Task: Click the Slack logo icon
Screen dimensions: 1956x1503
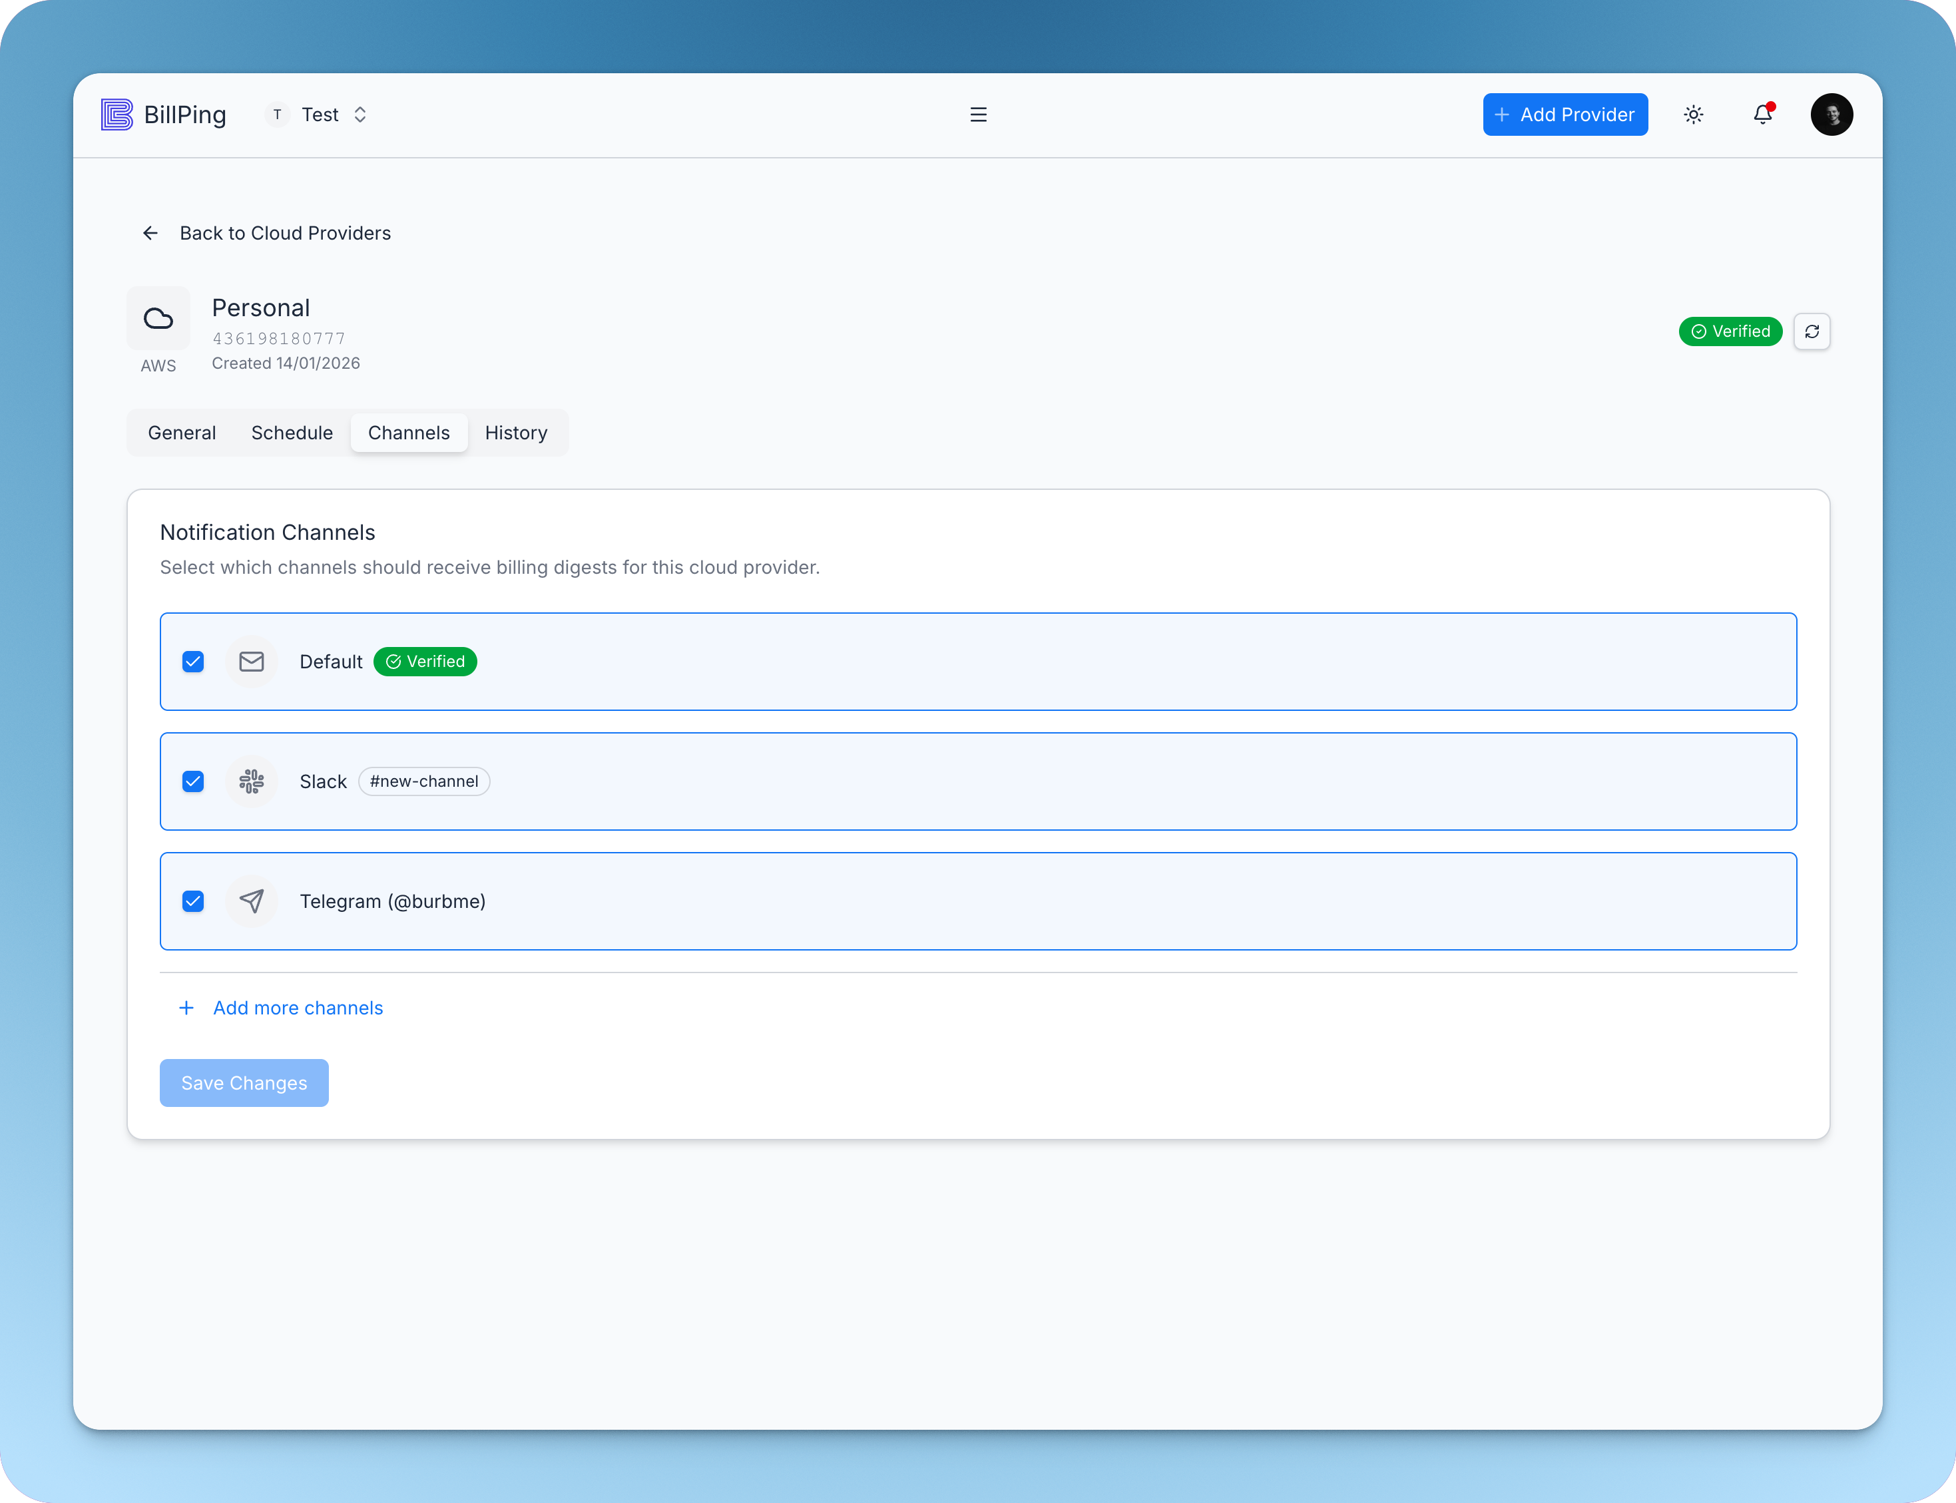Action: 252,781
